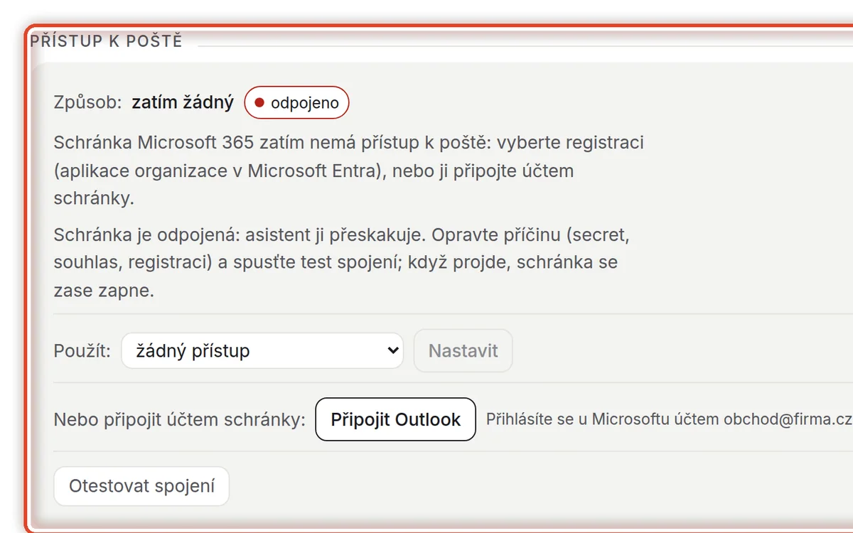853x533 pixels.
Task: Click the 'PŘÍSTUP K POŠTĚ' section heading
Action: pos(106,41)
